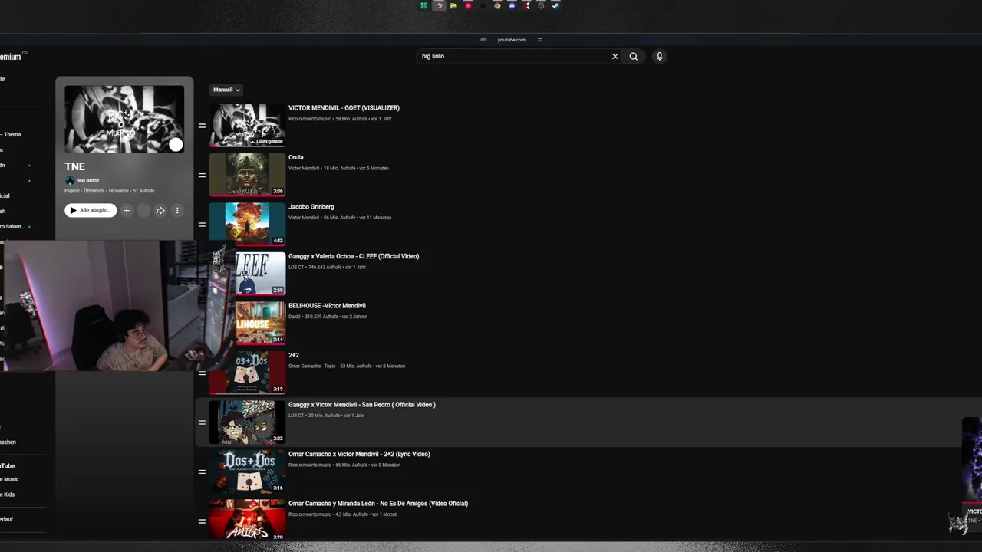
Task: Click the Alle abspielen play button
Action: tap(91, 210)
